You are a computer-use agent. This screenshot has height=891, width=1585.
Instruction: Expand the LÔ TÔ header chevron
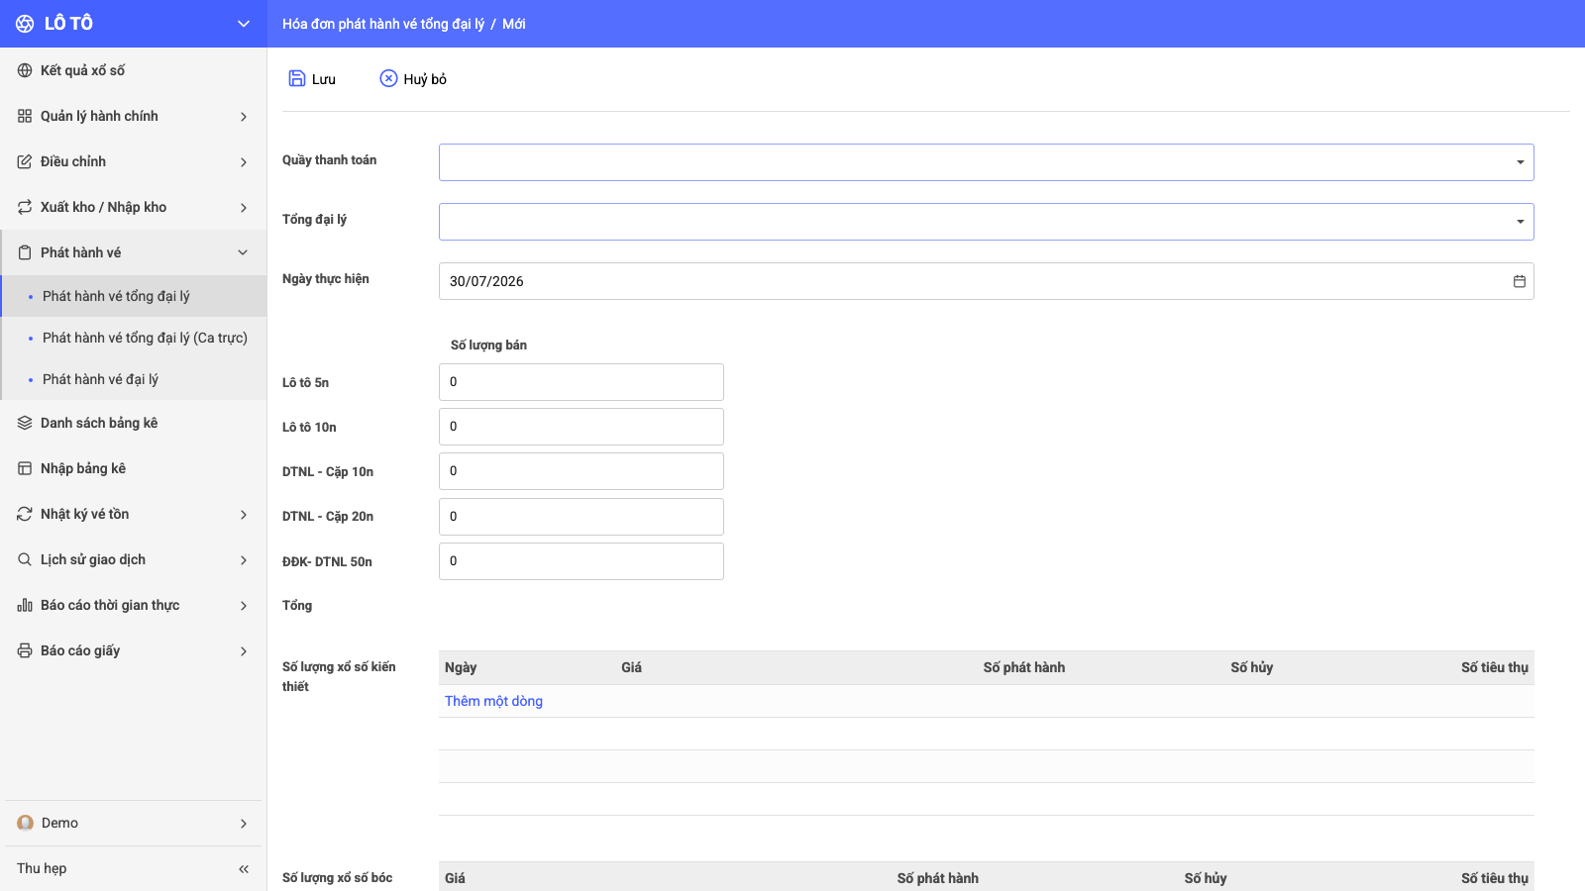244,24
